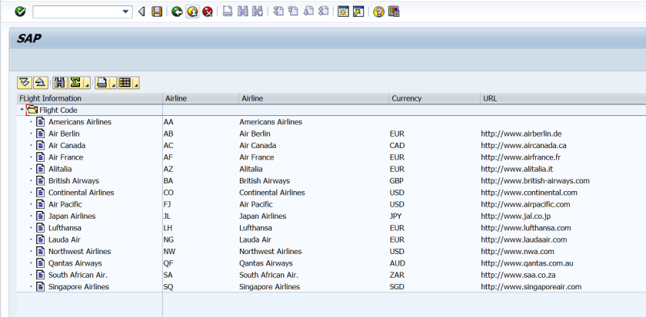Select the Flight Code folder icon
Screen dimensions: 646x317
pos(32,110)
